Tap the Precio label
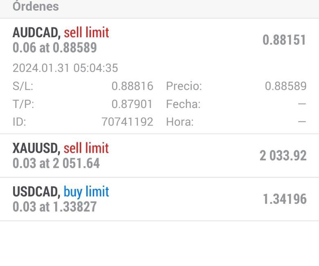The height and width of the screenshot is (266, 319). coord(184,86)
